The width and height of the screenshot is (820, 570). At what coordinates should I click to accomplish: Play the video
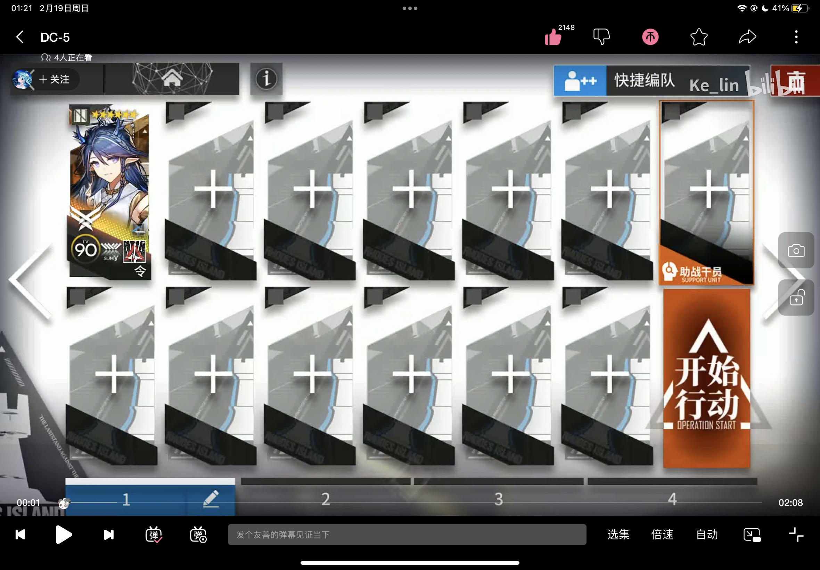tap(64, 535)
